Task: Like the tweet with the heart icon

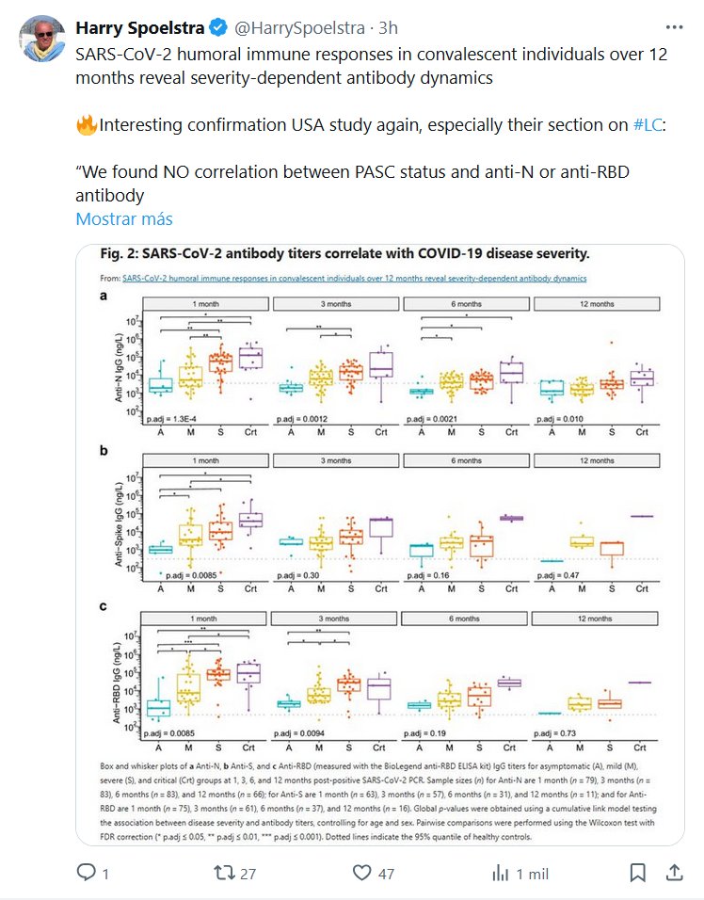Action: coord(361,874)
